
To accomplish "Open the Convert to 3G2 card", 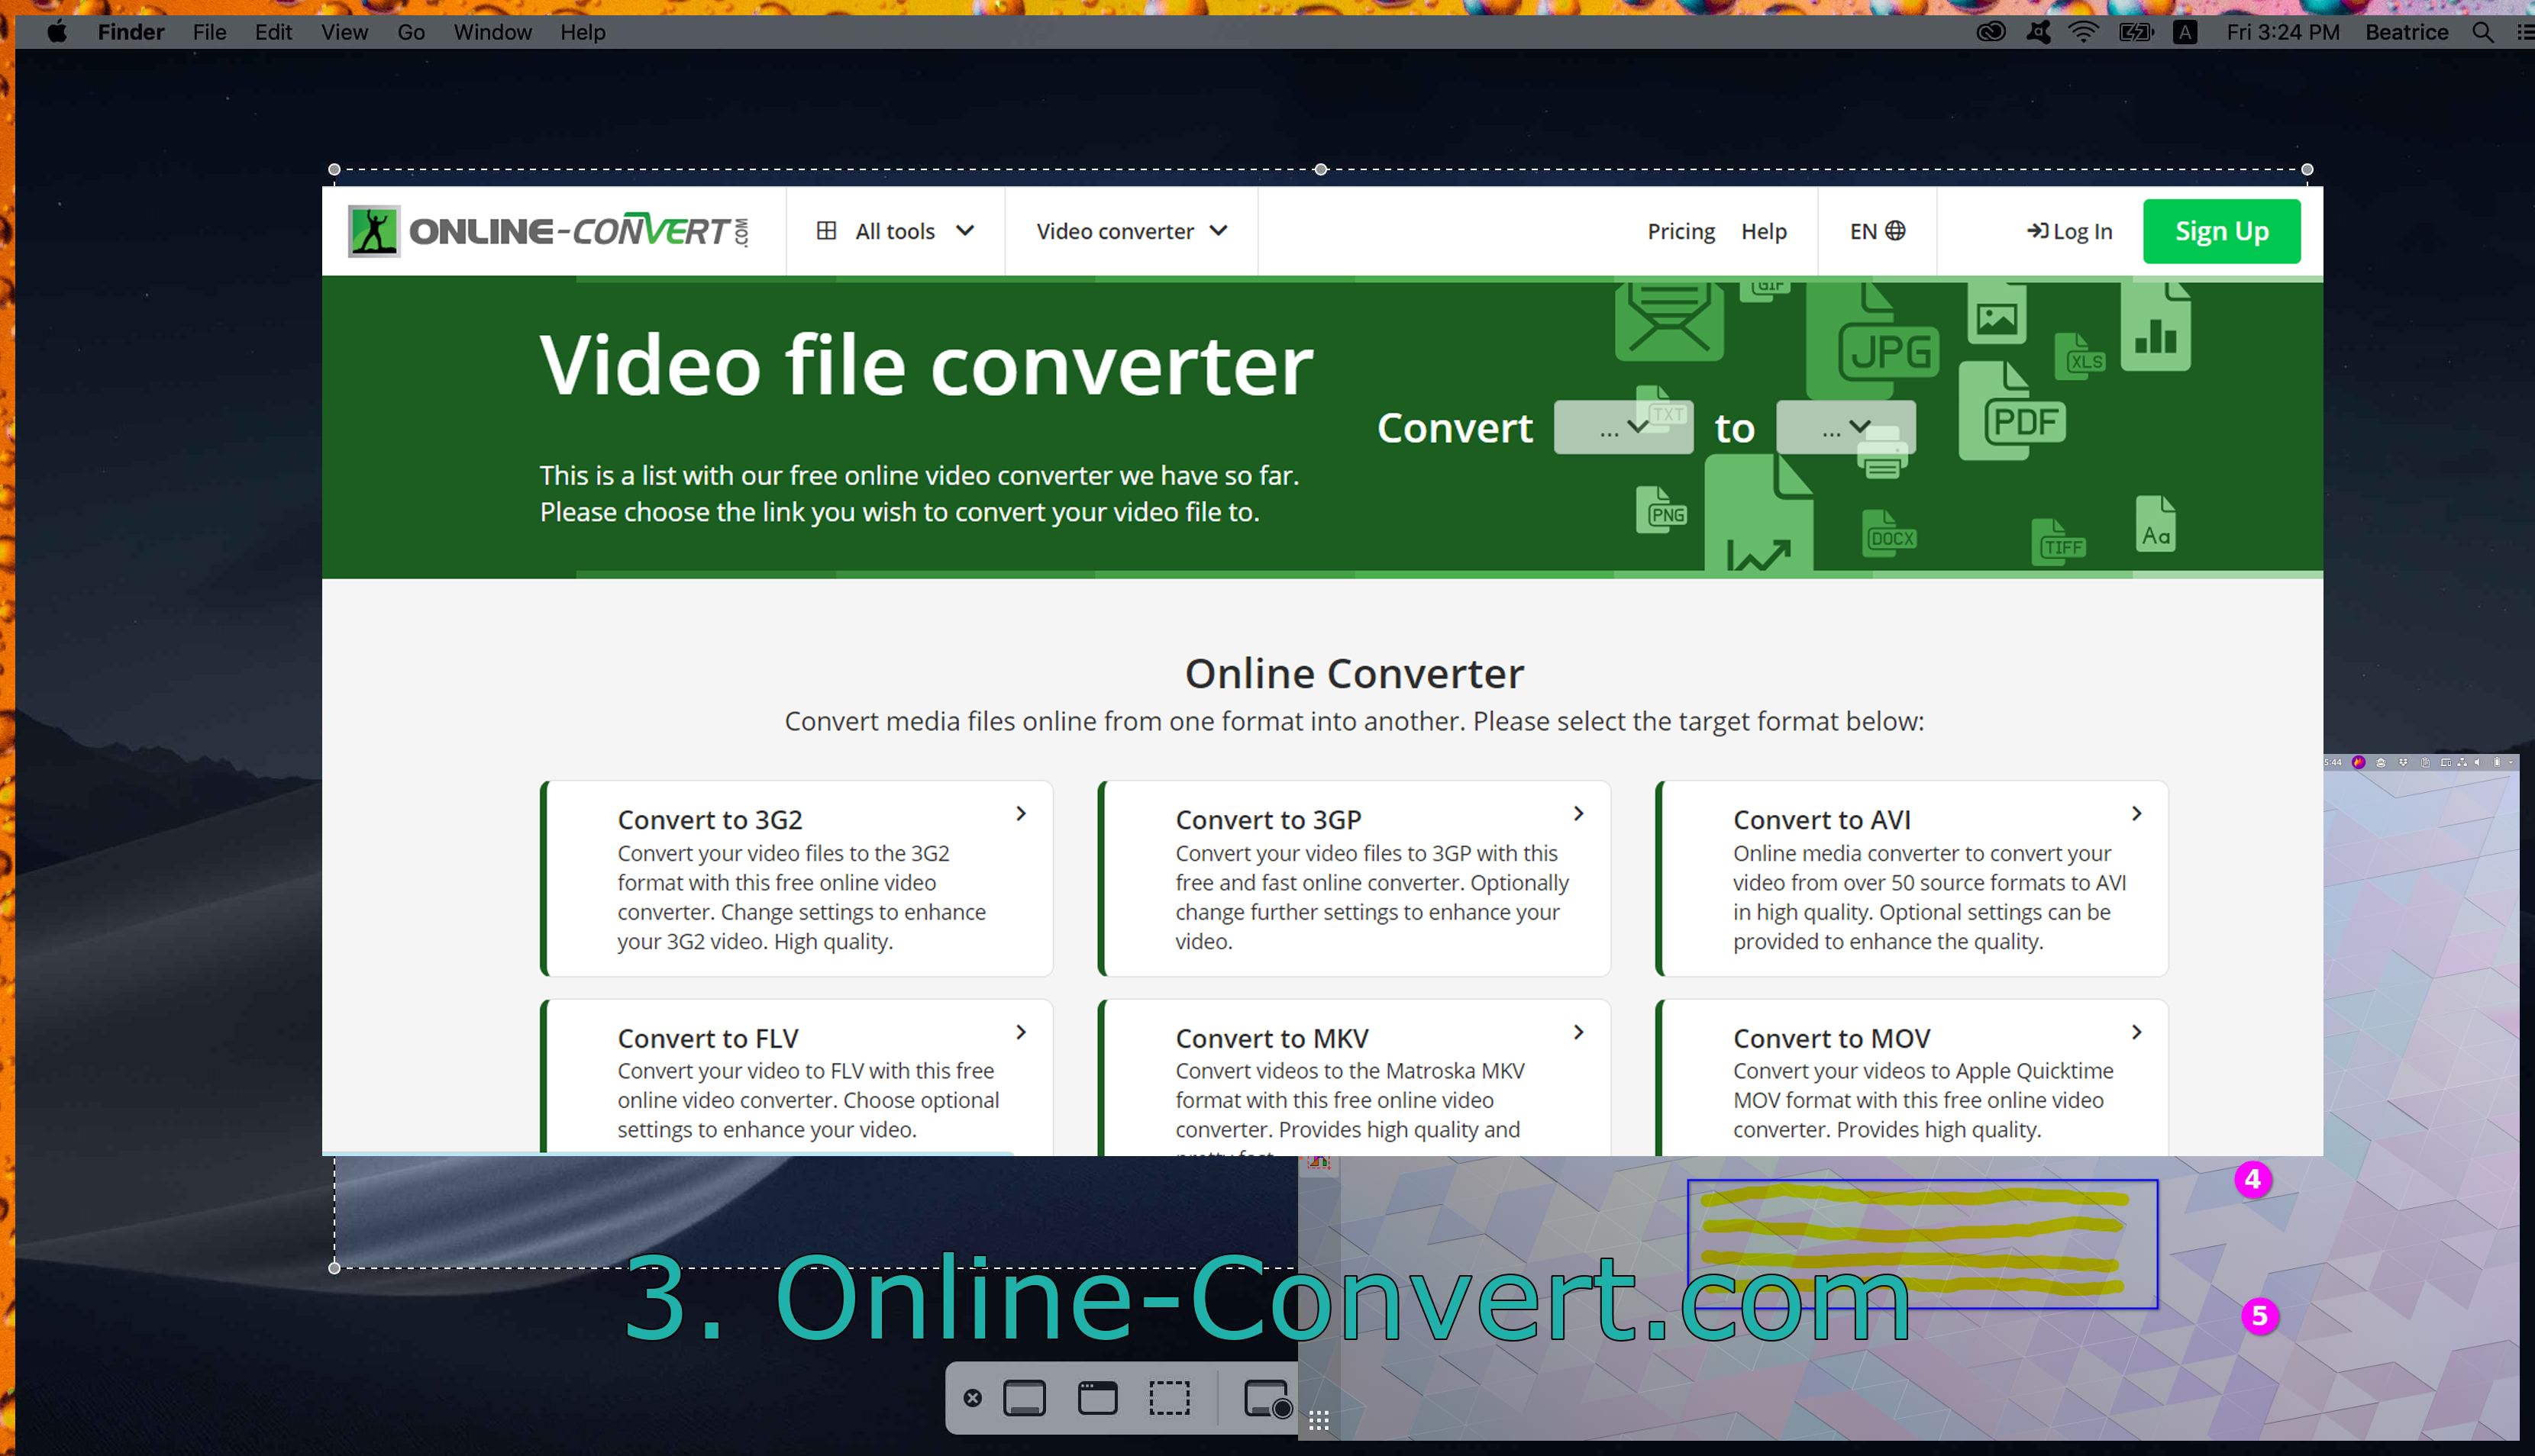I will coord(796,878).
